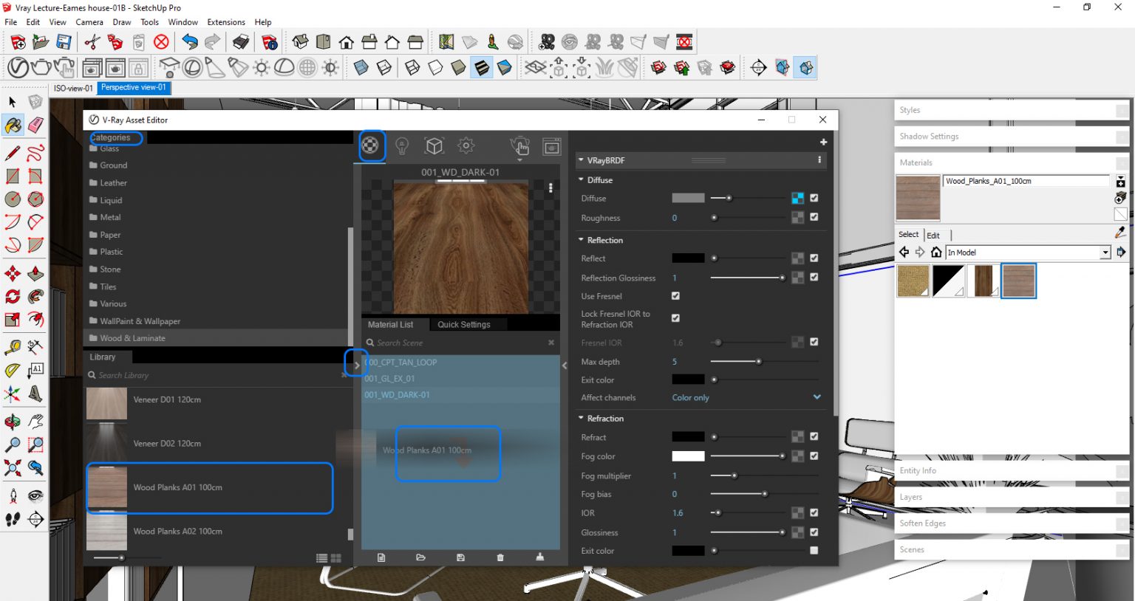Enable Use Fresnel for the material
The image size is (1135, 601).
tap(675, 295)
